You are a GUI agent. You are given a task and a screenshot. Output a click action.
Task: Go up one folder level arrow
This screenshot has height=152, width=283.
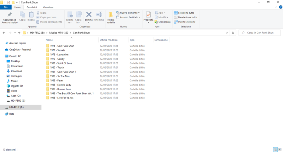point(19,33)
